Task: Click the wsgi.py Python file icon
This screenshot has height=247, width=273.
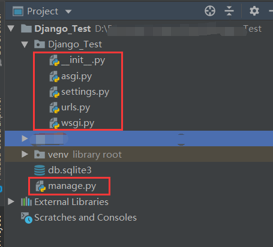Action: click(x=55, y=123)
